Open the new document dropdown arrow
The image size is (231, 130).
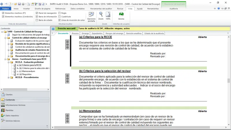click(12, 4)
